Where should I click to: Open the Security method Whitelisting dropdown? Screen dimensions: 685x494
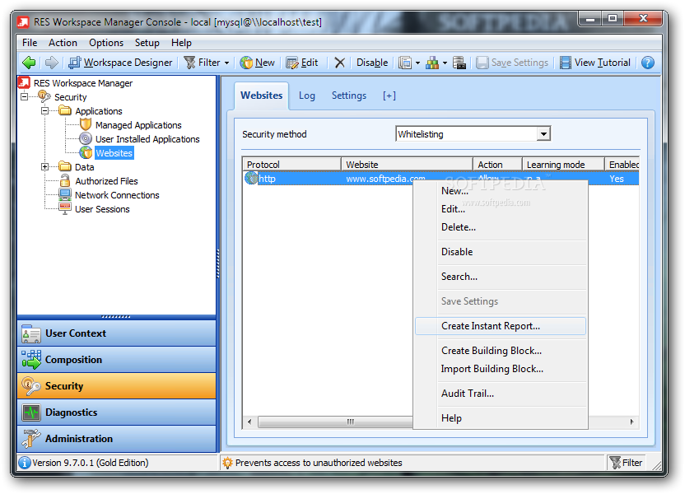pos(543,134)
